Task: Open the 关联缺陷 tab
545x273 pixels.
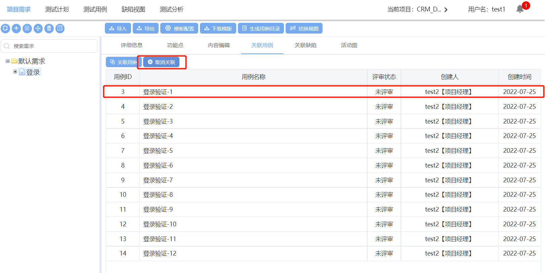Action: click(x=305, y=45)
